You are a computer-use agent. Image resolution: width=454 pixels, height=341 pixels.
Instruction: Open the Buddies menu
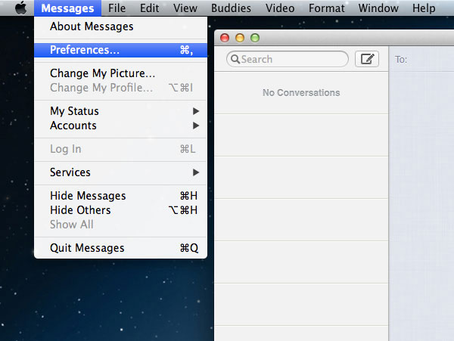click(231, 8)
